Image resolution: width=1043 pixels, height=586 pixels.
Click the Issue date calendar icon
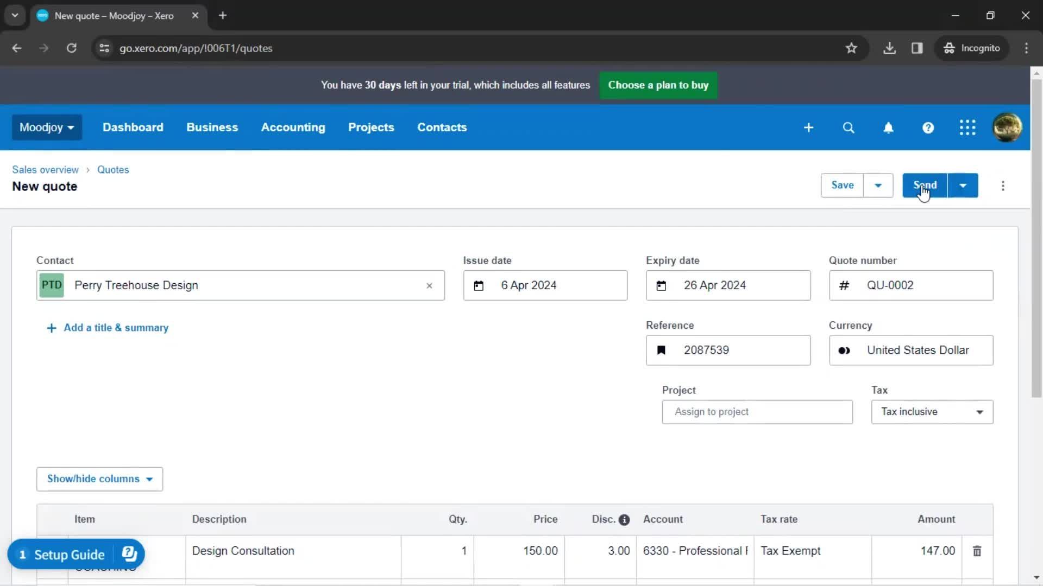(x=479, y=285)
